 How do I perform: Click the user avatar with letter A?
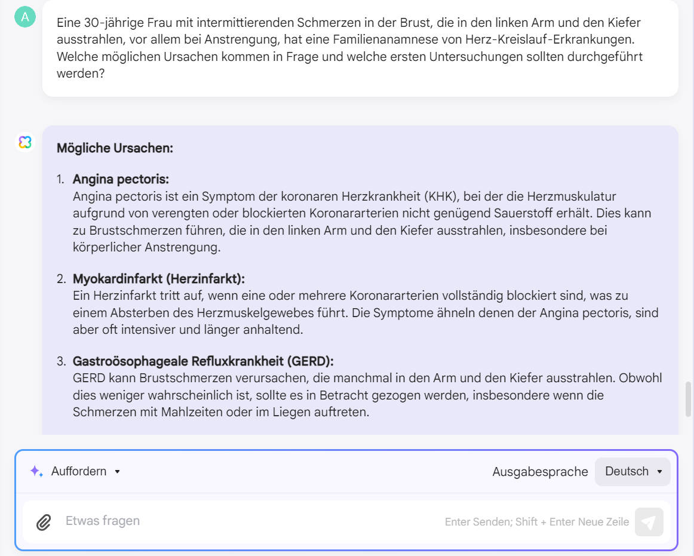coord(25,17)
